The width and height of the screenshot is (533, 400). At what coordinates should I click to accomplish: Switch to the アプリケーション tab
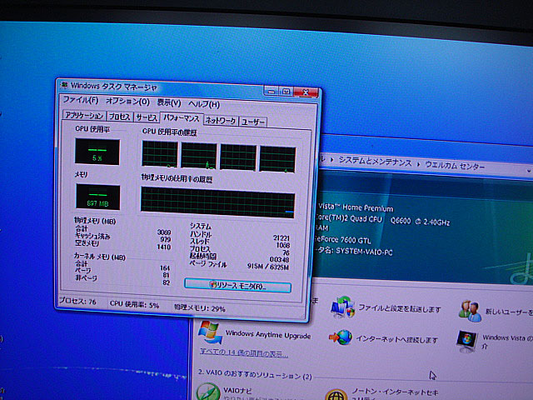(x=84, y=115)
